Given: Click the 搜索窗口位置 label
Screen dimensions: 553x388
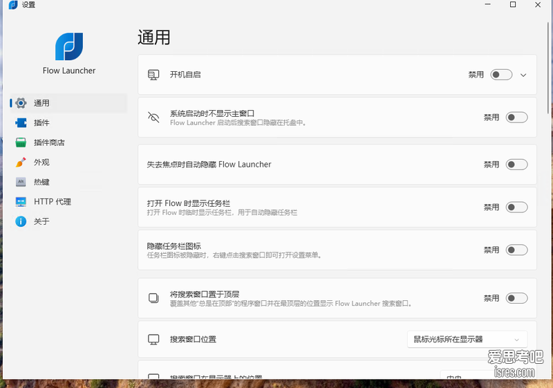Looking at the screenshot, I should click(193, 340).
